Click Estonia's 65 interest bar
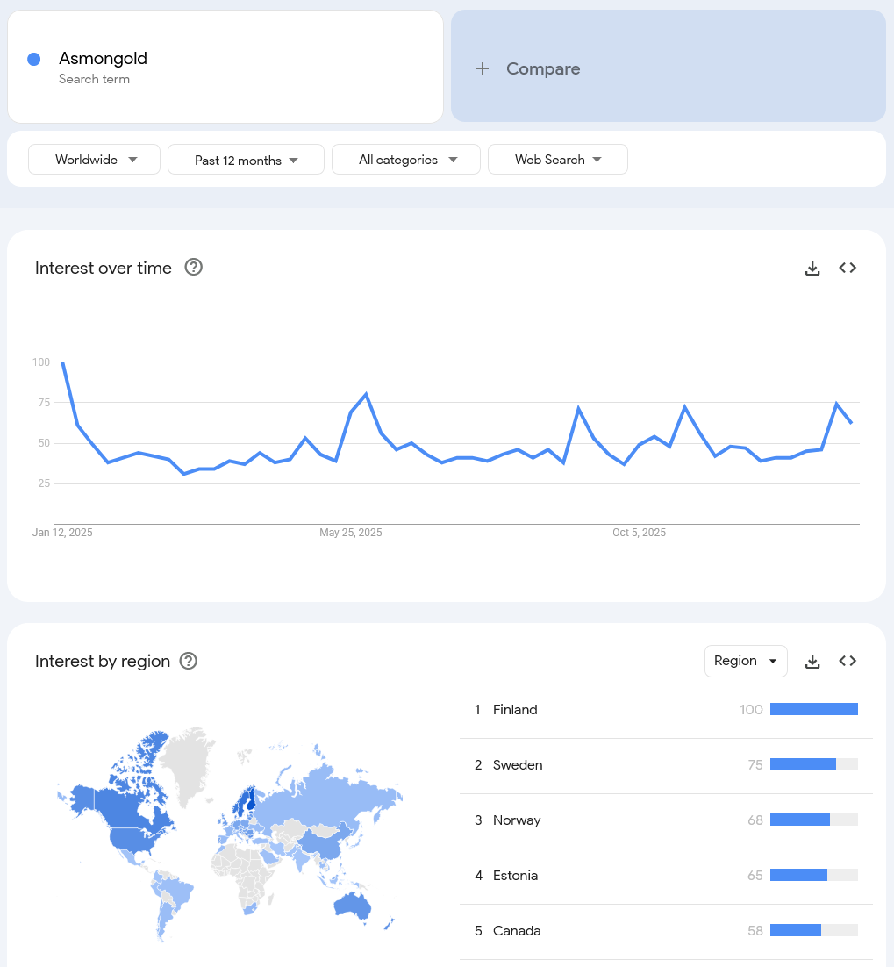 (x=814, y=875)
